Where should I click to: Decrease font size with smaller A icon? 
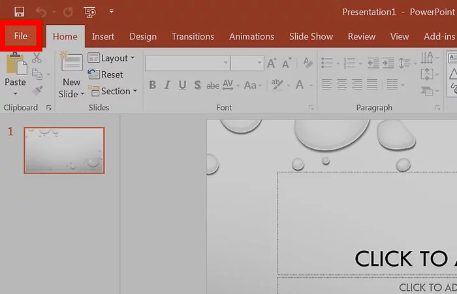[287, 63]
